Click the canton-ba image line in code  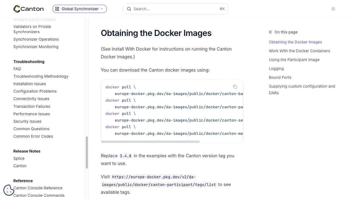[179, 94]
